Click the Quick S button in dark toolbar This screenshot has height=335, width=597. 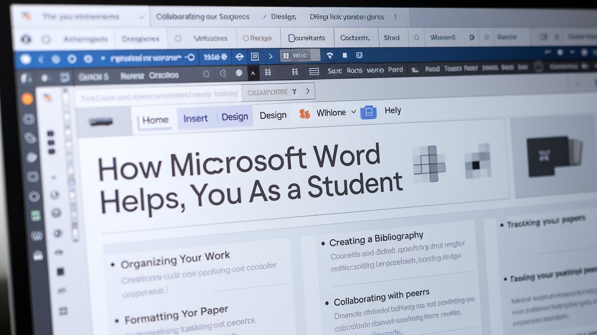tap(93, 77)
